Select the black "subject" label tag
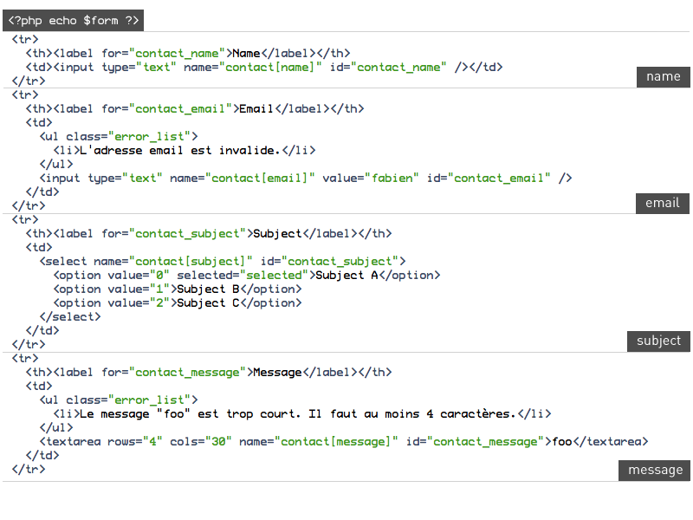The height and width of the screenshot is (520, 693). [x=657, y=341]
